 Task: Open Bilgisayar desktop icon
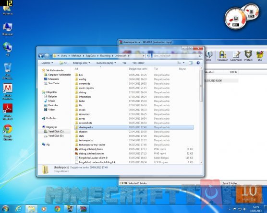(8, 29)
